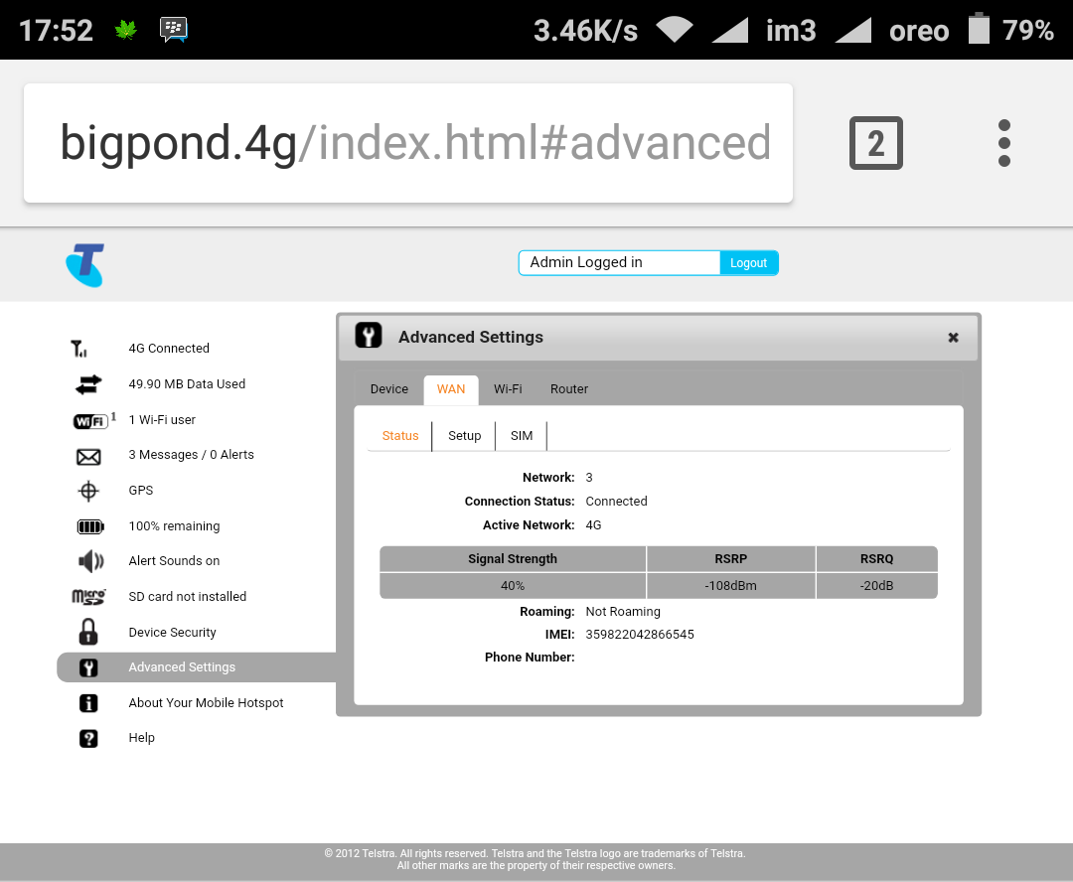
Task: Tap the BBM notification icon in status bar
Action: 174,30
